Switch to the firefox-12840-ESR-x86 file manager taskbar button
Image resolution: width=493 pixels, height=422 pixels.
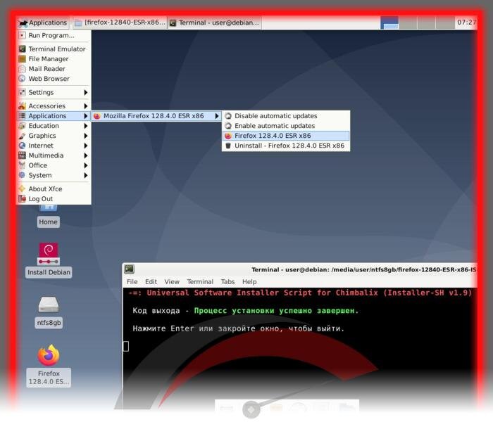point(120,23)
